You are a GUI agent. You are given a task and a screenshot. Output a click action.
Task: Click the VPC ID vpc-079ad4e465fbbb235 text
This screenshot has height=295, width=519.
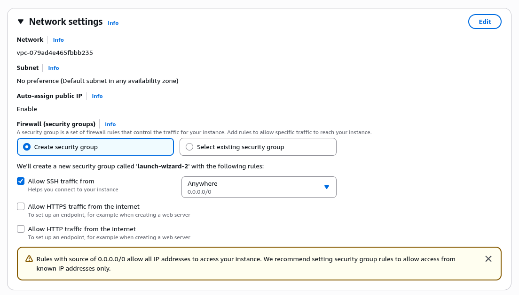click(55, 53)
